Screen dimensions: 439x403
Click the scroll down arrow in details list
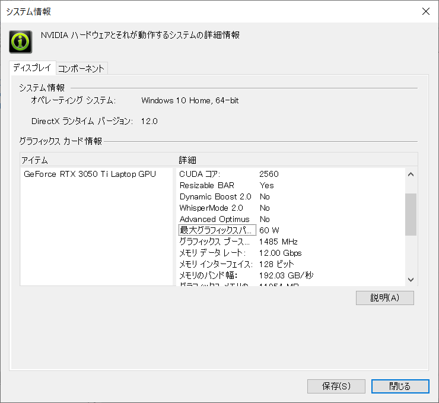tap(411, 280)
